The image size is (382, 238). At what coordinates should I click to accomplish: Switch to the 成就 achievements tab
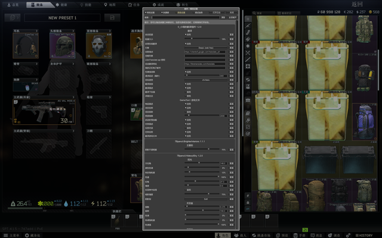pos(158,5)
